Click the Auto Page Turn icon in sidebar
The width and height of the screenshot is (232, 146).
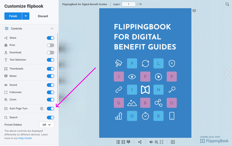(6, 108)
